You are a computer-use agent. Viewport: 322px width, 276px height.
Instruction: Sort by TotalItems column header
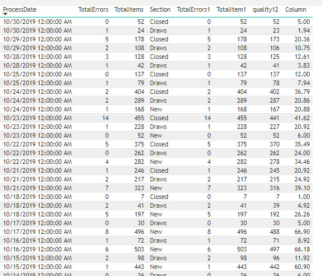click(129, 9)
